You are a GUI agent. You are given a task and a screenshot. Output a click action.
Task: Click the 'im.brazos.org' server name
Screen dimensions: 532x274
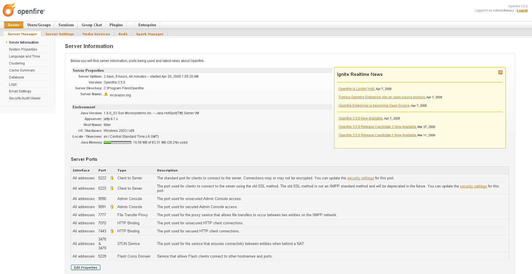[120, 95]
